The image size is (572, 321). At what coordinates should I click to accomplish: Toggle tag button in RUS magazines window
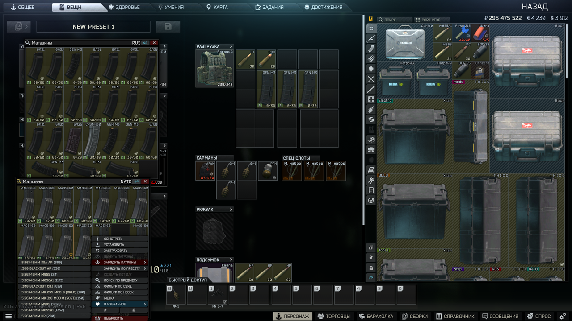[145, 43]
